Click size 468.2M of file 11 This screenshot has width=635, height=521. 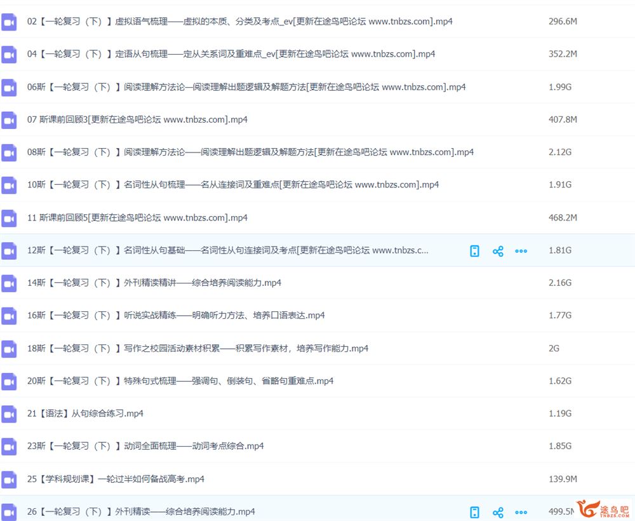click(563, 218)
